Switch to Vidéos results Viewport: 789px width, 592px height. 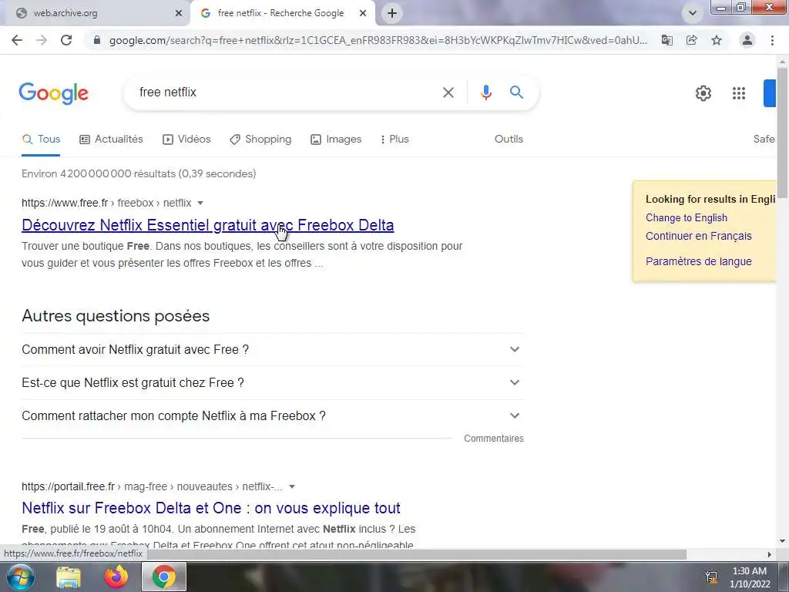186,140
